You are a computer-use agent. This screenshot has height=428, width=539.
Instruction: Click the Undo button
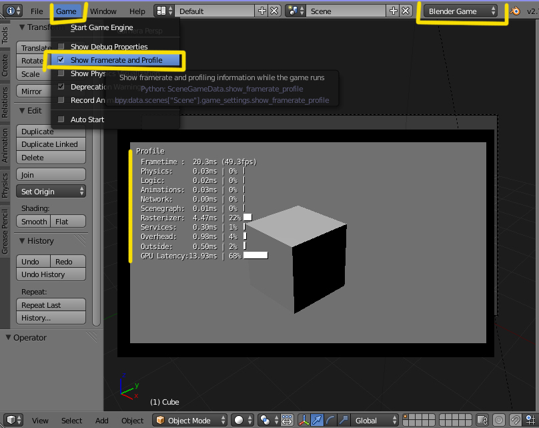[33, 261]
